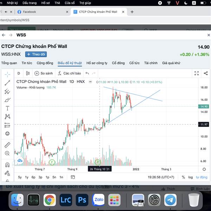The height and width of the screenshot is (211, 211).
Task: Open chart axis settings gear
Action: click(204, 169)
